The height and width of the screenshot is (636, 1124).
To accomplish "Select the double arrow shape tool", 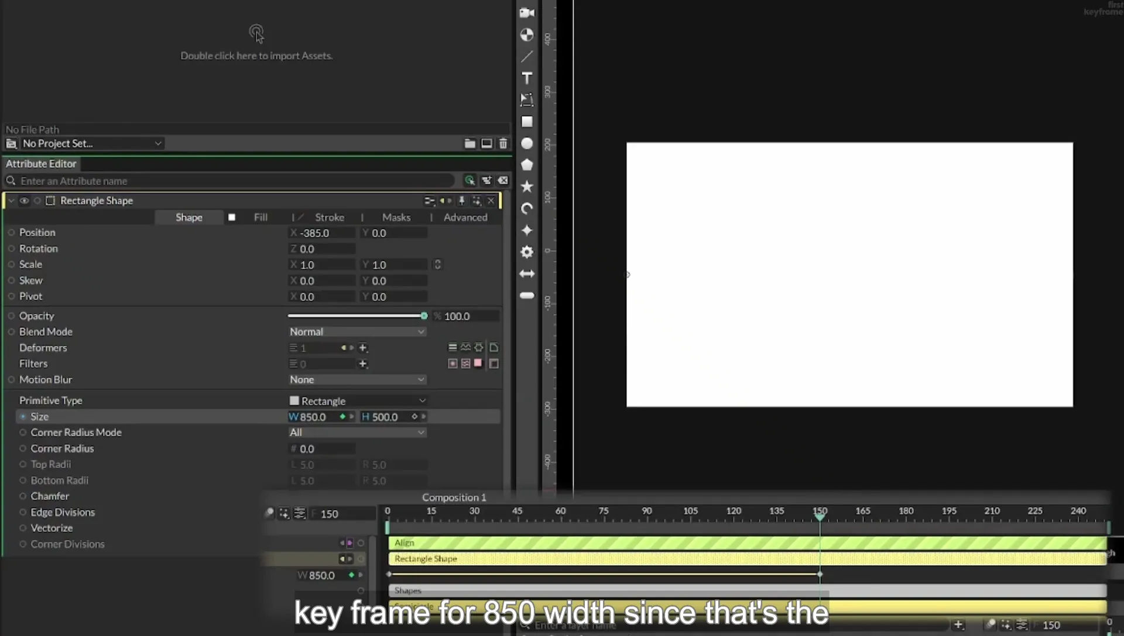I will (527, 274).
